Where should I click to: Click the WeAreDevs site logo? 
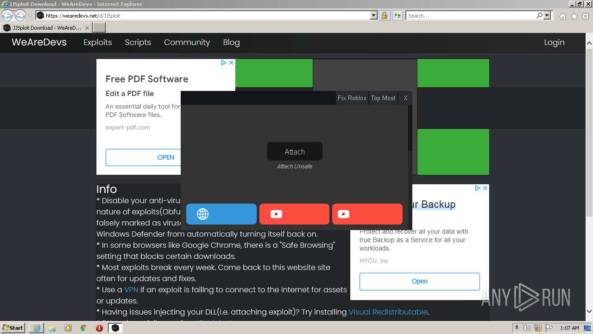[x=39, y=42]
